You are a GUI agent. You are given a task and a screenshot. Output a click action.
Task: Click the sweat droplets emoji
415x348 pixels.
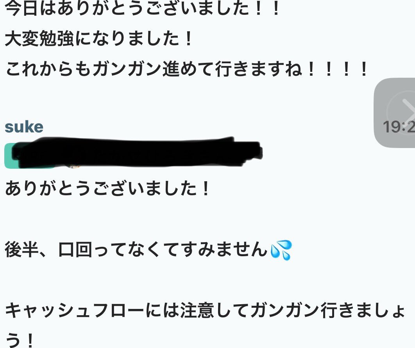(x=281, y=250)
